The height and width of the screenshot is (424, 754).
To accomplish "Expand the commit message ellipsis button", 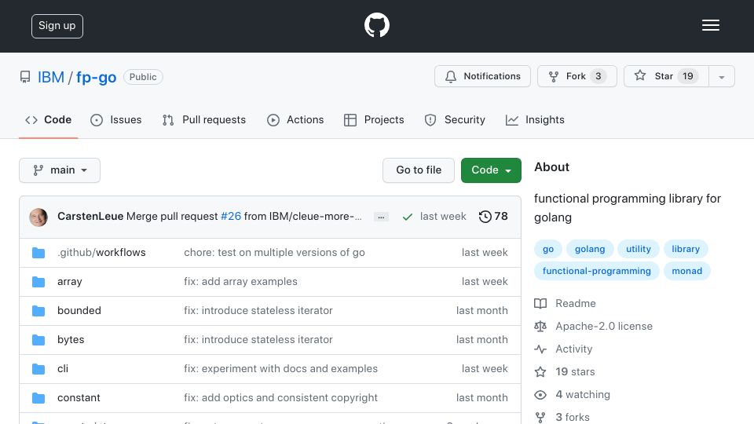I will (381, 217).
